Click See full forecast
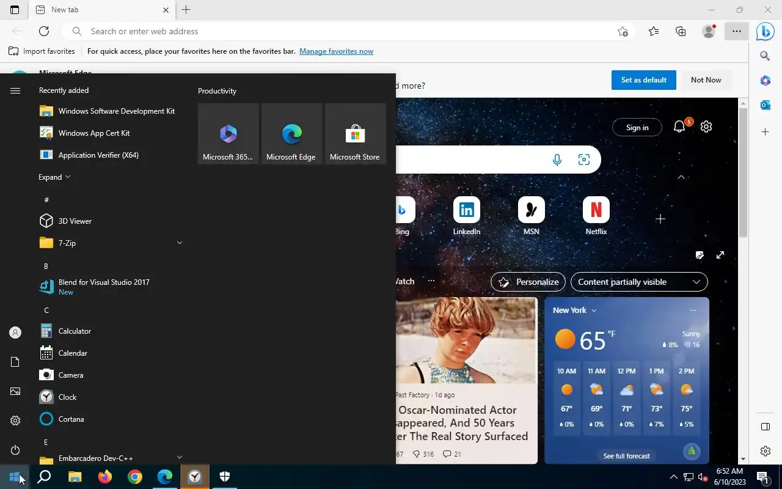This screenshot has width=782, height=489. pos(626,456)
